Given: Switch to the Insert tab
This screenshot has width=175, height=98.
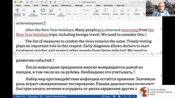Looking at the screenshot, I should point(27,5).
